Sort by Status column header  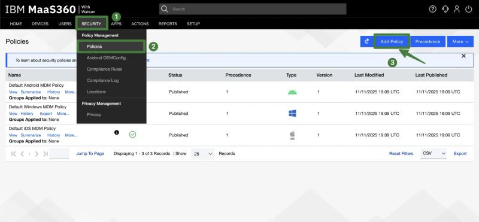175,75
